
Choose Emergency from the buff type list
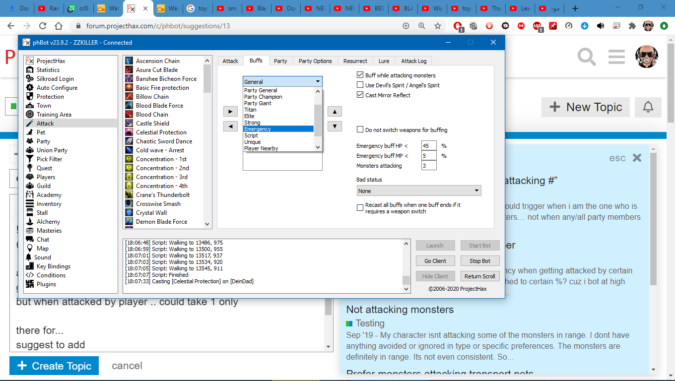[278, 129]
